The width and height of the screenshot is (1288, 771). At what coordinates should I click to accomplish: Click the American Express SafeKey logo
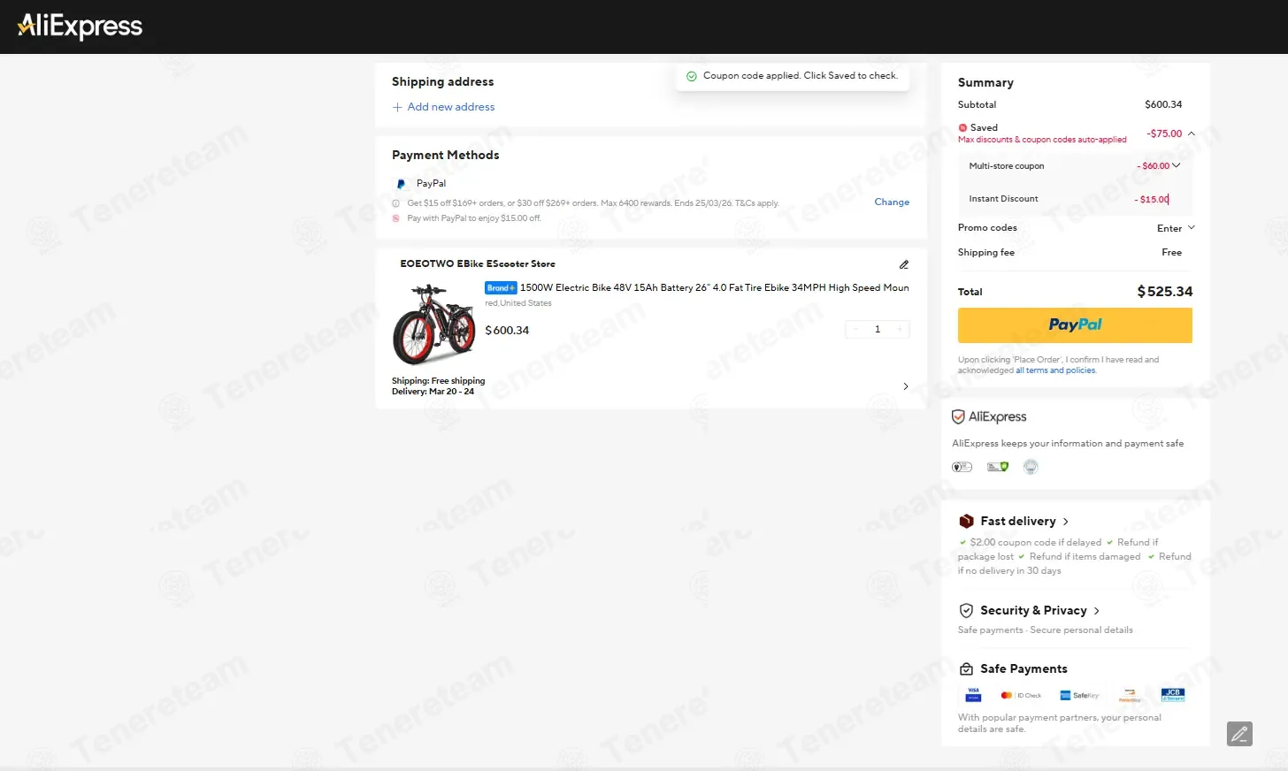(x=1079, y=696)
